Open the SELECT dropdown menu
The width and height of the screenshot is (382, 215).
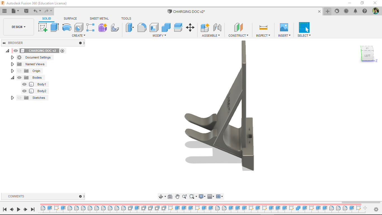(x=304, y=36)
